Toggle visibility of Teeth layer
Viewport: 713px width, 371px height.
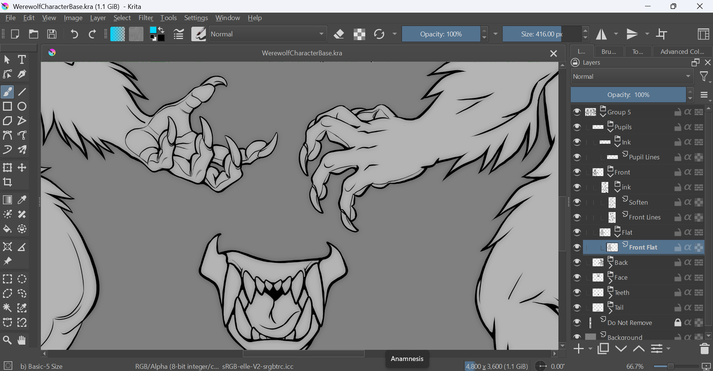pos(577,293)
